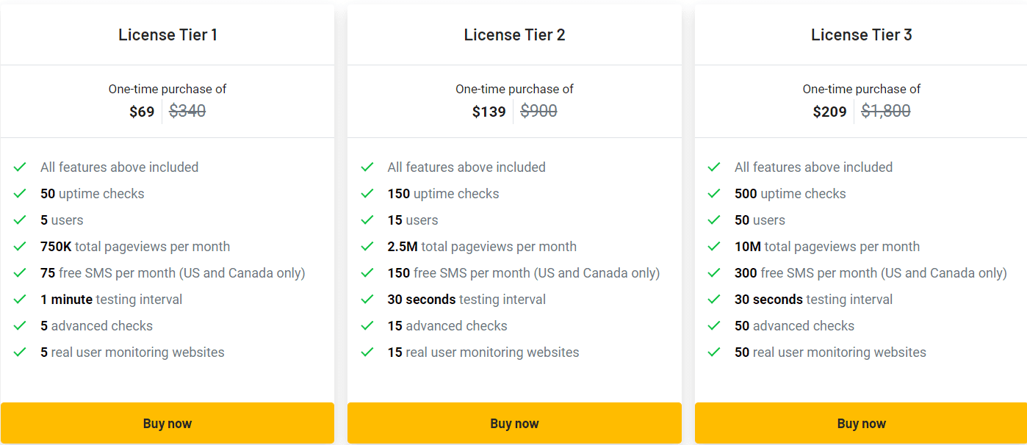This screenshot has width=1027, height=445.
Task: Click the checkmark next to 50 uptime checks
Action: tap(20, 193)
